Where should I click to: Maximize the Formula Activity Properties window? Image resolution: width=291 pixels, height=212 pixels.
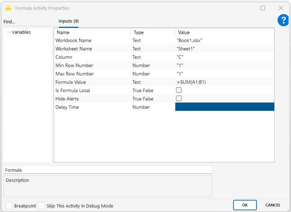pos(263,8)
